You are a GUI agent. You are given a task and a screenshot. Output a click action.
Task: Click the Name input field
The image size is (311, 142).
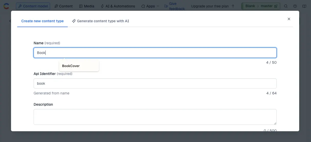click(x=155, y=53)
